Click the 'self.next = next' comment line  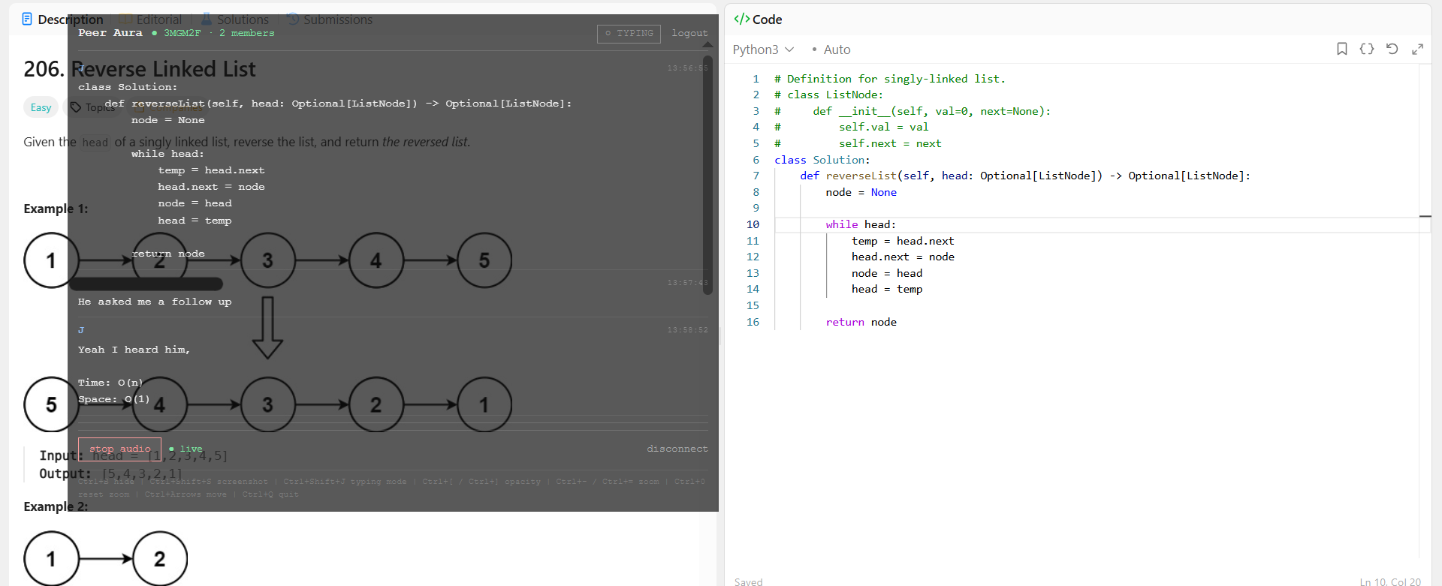click(858, 143)
